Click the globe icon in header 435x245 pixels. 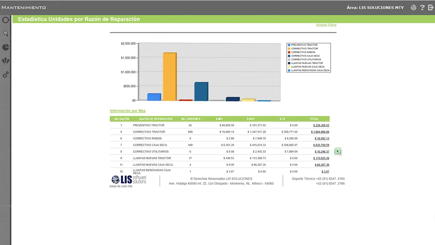tap(414, 7)
